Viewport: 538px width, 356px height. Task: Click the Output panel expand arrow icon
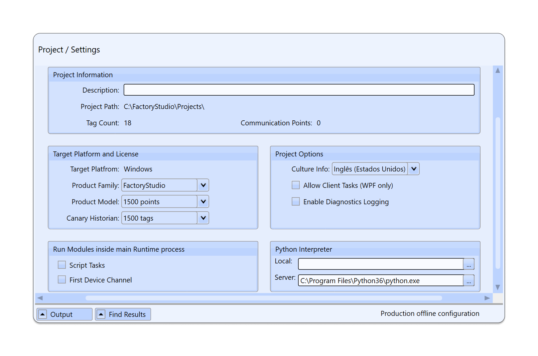click(x=43, y=314)
